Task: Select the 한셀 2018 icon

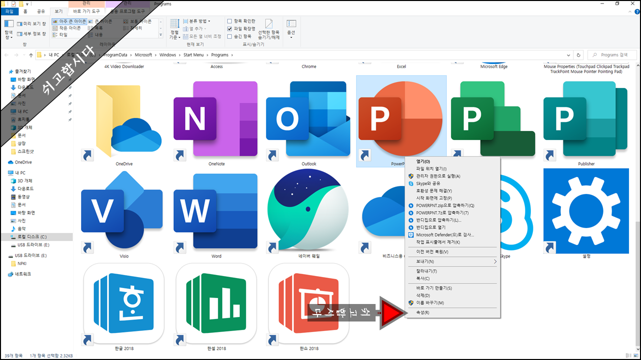Action: point(216,303)
